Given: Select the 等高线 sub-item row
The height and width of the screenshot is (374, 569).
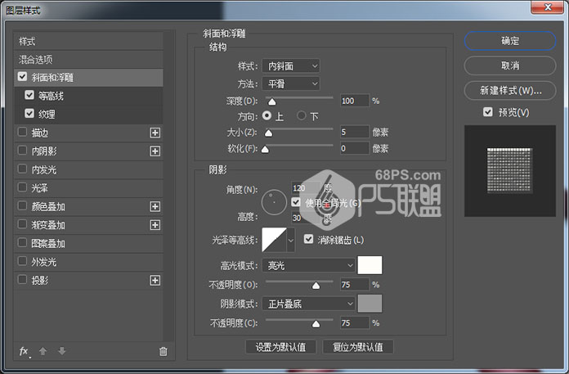Looking at the screenshot, I should tap(89, 96).
